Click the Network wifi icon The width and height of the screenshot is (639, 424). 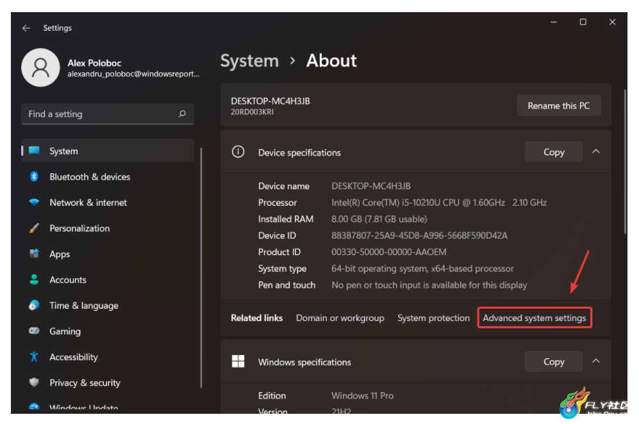point(34,202)
